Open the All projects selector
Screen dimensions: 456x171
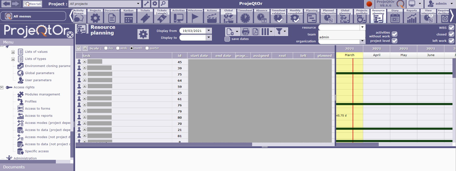[105, 4]
